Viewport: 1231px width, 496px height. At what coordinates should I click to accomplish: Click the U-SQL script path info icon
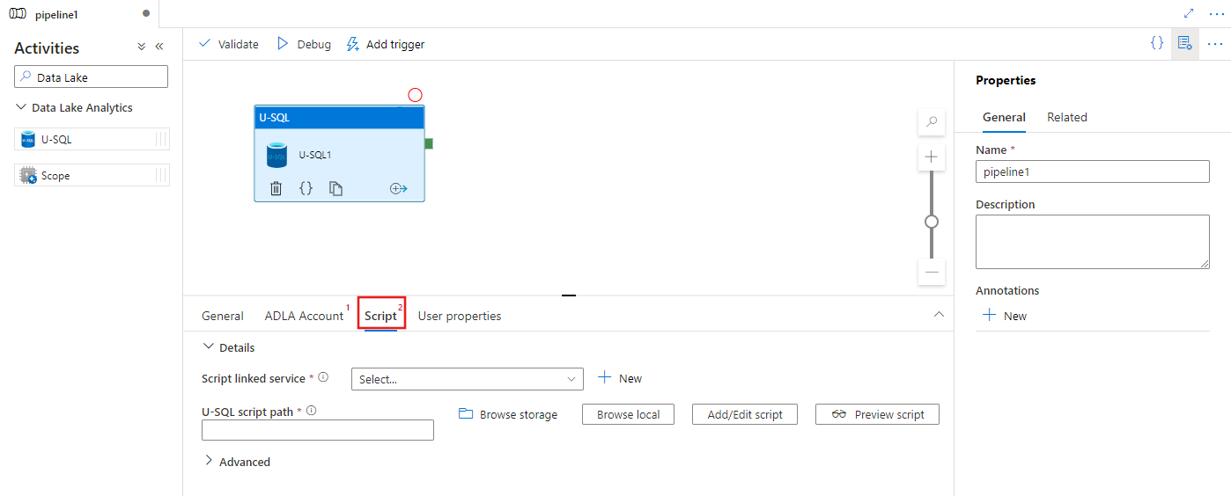(311, 410)
